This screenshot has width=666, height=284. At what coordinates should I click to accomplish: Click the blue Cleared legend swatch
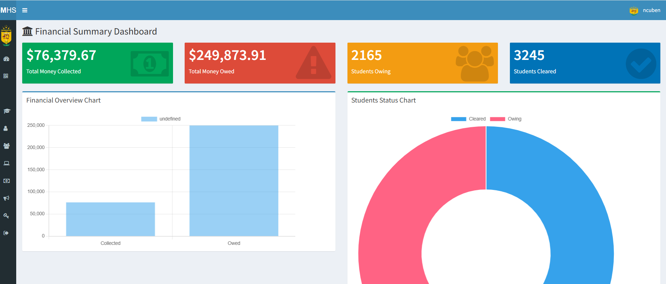[459, 119]
